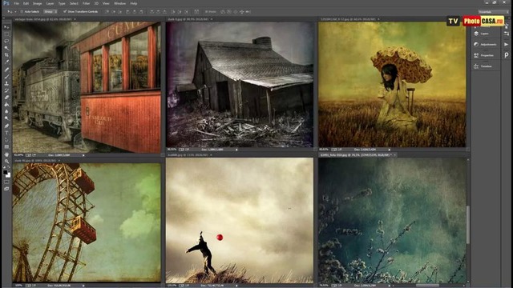Select the Paint Bucket tool
Viewport: 513px width, 288px height.
(6, 105)
